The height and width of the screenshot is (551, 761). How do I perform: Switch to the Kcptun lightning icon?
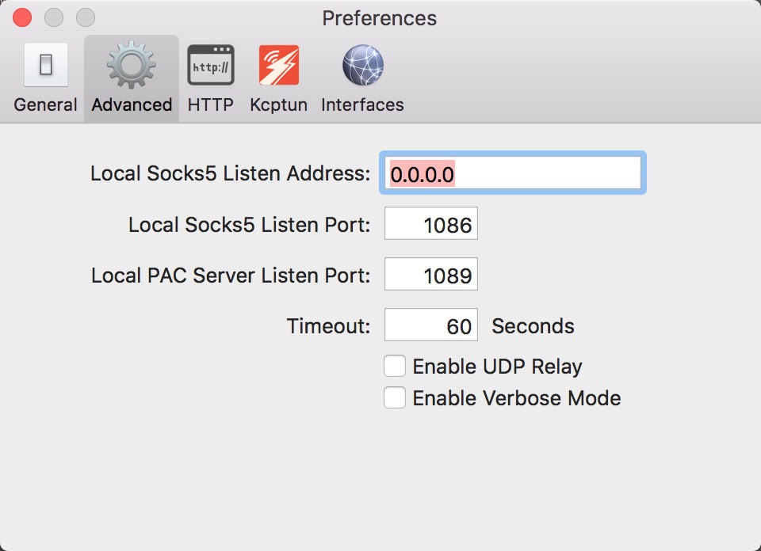point(279,65)
